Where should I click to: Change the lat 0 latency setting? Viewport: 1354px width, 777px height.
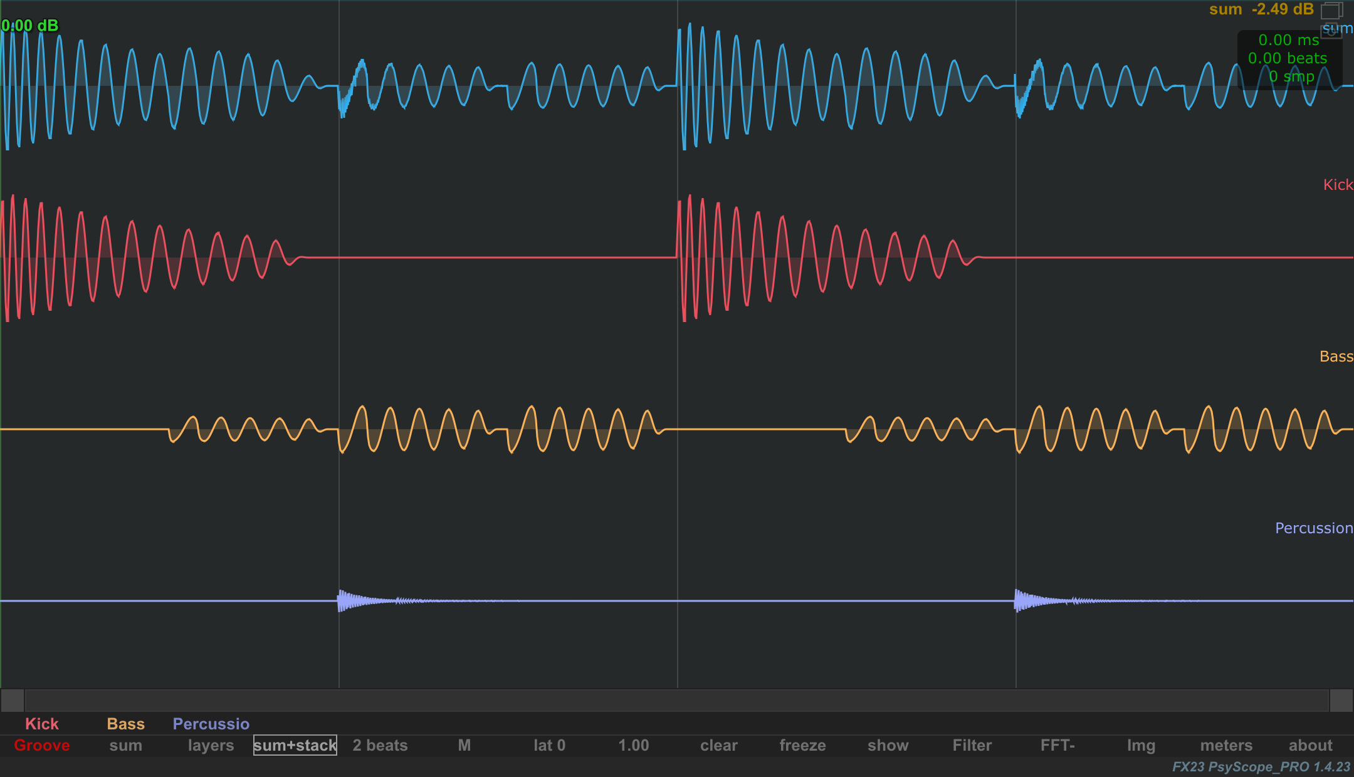(550, 745)
